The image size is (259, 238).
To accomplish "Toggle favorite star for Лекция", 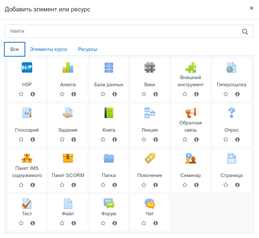I will coord(144,139).
